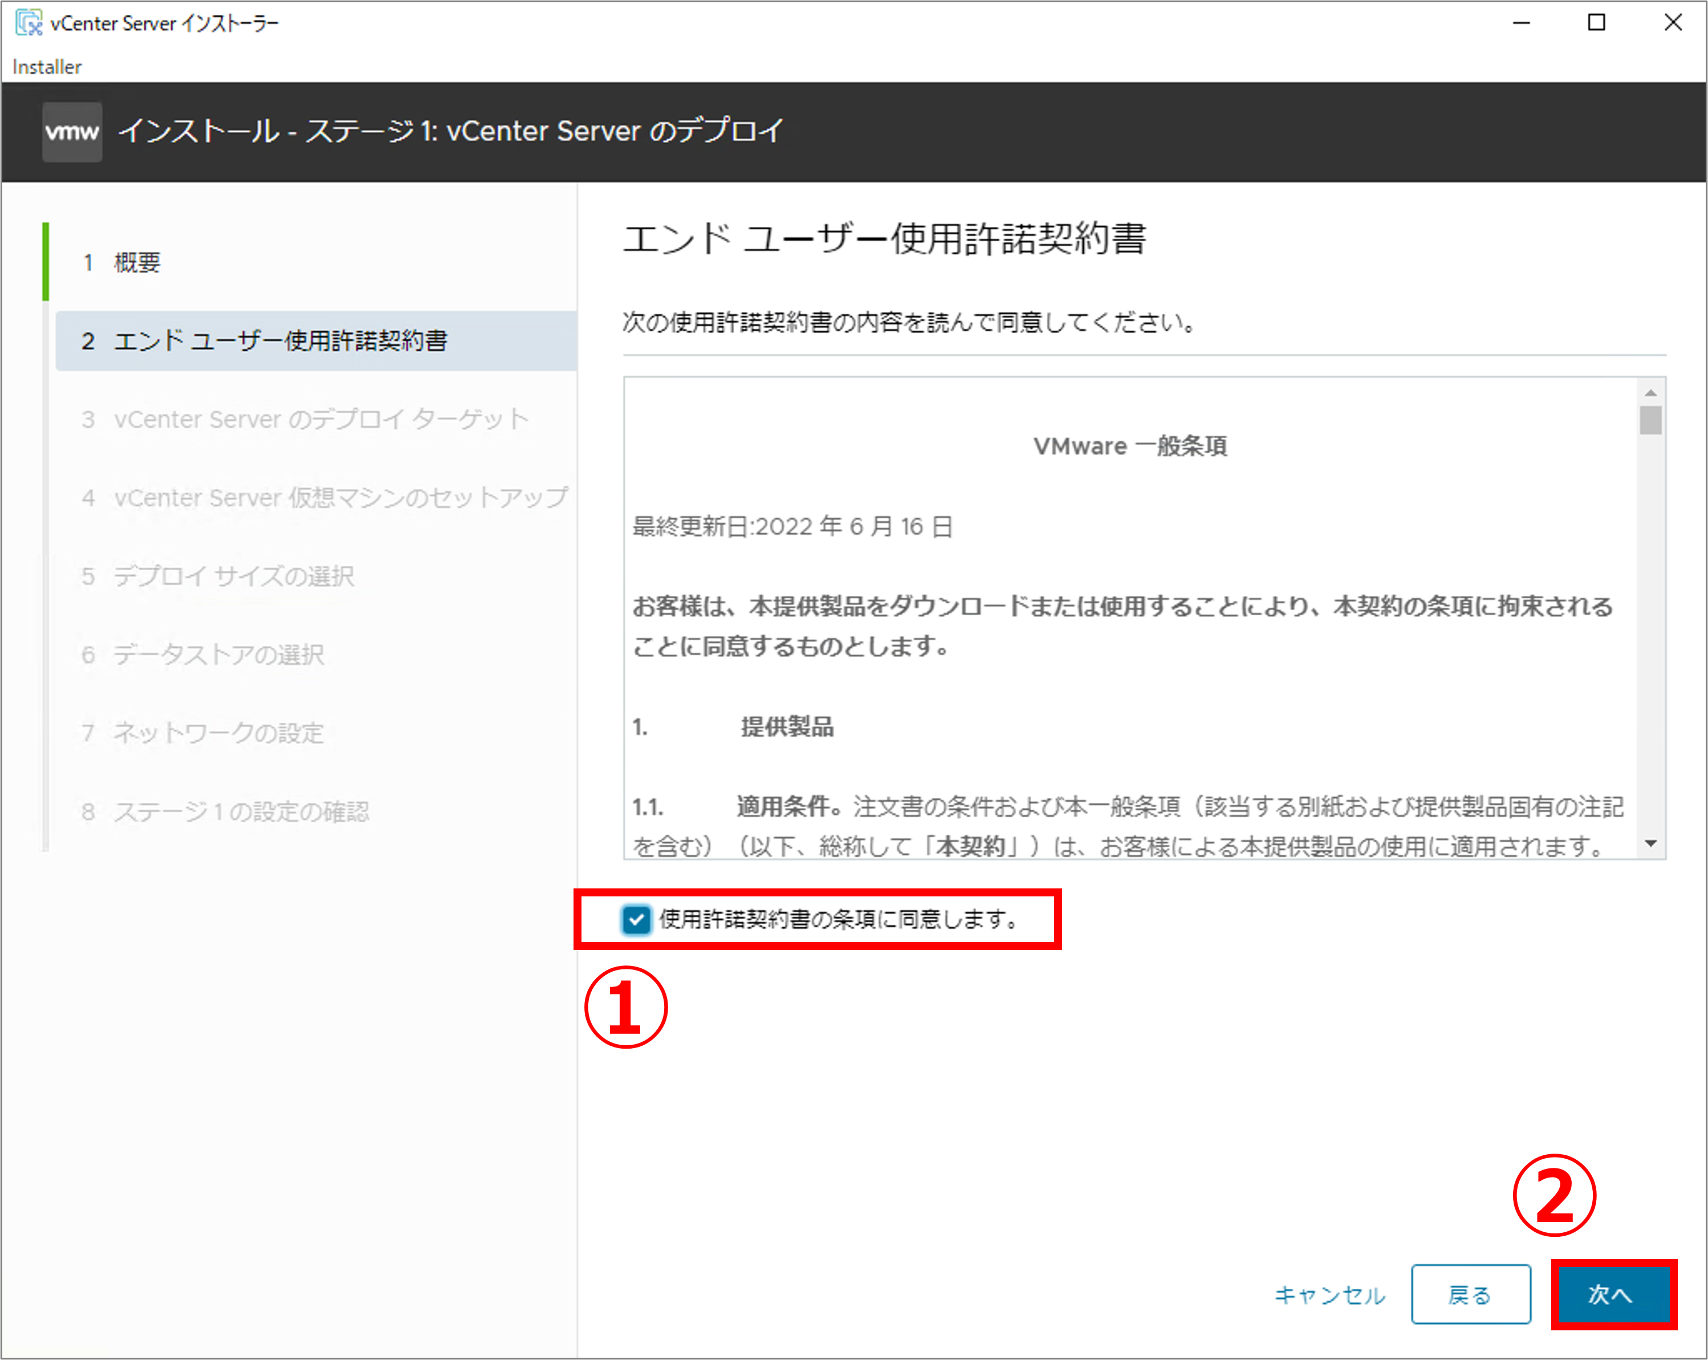Select step 2 エンド ユーザー使用許諾契約書
1708x1360 pixels.
[316, 341]
